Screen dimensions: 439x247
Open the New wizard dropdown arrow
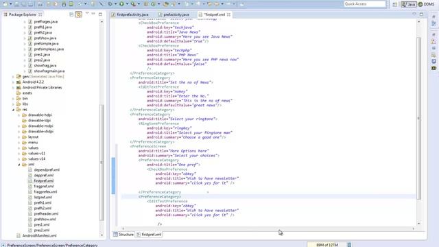tap(11, 4)
